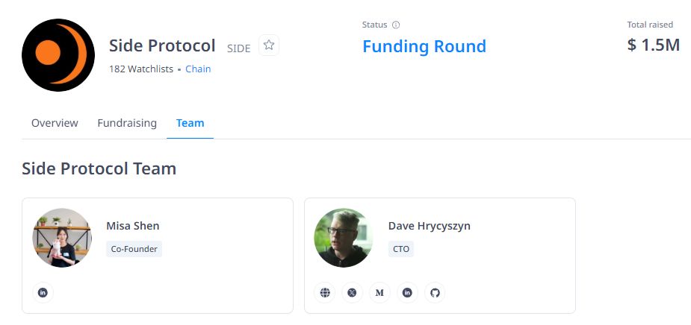Open Dave Hrycyszyn's GitHub icon
The image size is (691, 325).
click(435, 293)
